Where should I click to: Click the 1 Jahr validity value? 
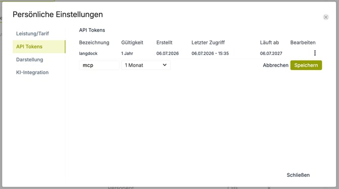[127, 53]
